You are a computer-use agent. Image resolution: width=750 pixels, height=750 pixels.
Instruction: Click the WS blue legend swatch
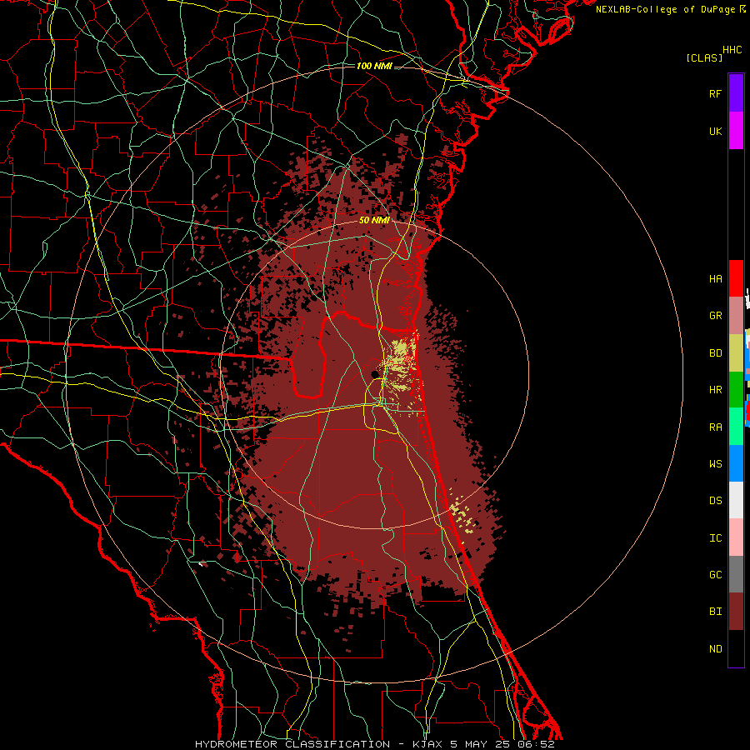[736, 463]
